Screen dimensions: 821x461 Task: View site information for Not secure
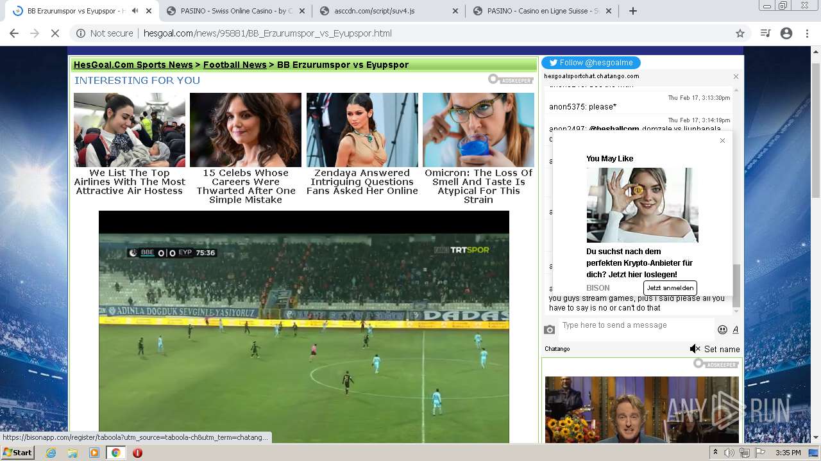tap(105, 33)
